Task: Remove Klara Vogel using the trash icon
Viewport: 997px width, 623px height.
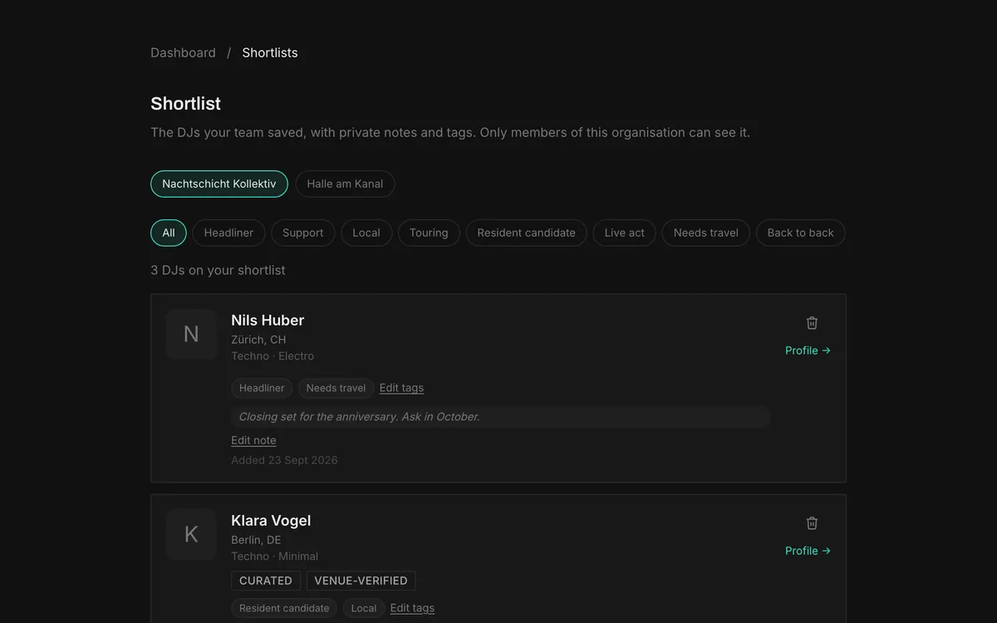Action: (812, 523)
